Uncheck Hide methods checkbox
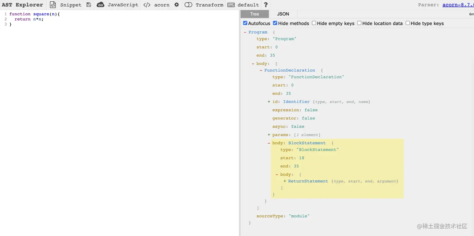Image resolution: width=474 pixels, height=236 pixels. tap(275, 23)
